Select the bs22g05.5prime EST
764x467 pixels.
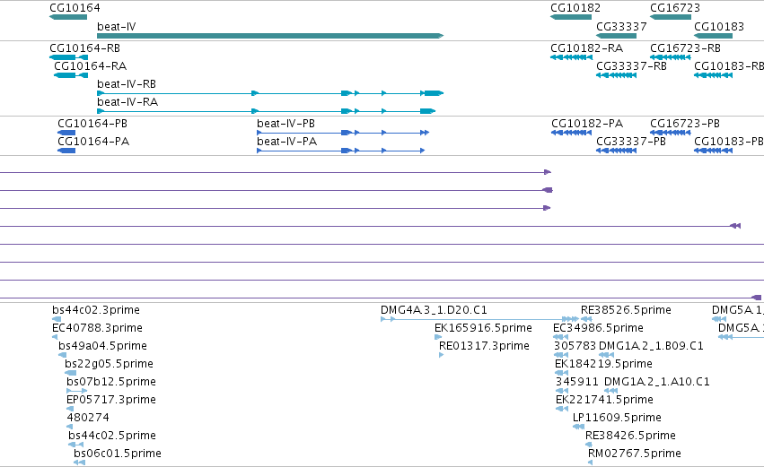[71, 373]
